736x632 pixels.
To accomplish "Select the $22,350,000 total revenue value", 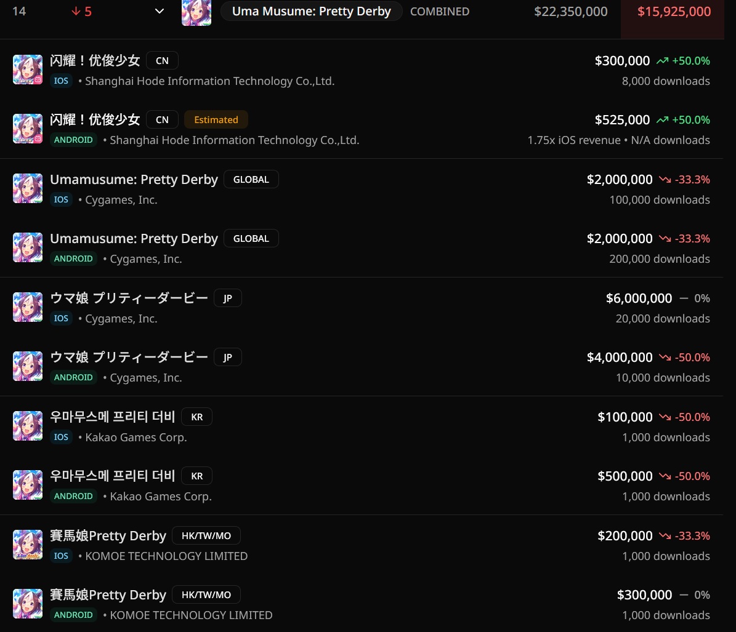I will (x=571, y=11).
